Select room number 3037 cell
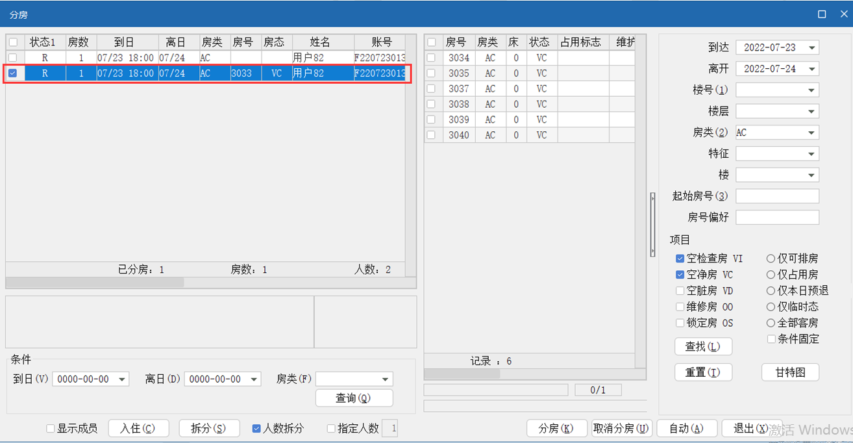Screen dimensions: 853x443 [458, 89]
